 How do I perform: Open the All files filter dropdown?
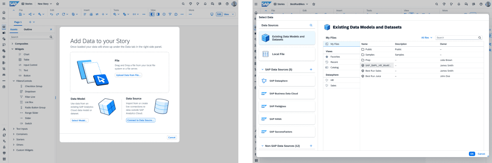(427, 38)
